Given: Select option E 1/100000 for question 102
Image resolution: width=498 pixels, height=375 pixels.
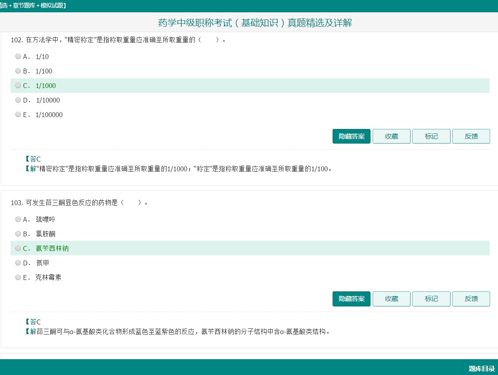Looking at the screenshot, I should tap(18, 115).
